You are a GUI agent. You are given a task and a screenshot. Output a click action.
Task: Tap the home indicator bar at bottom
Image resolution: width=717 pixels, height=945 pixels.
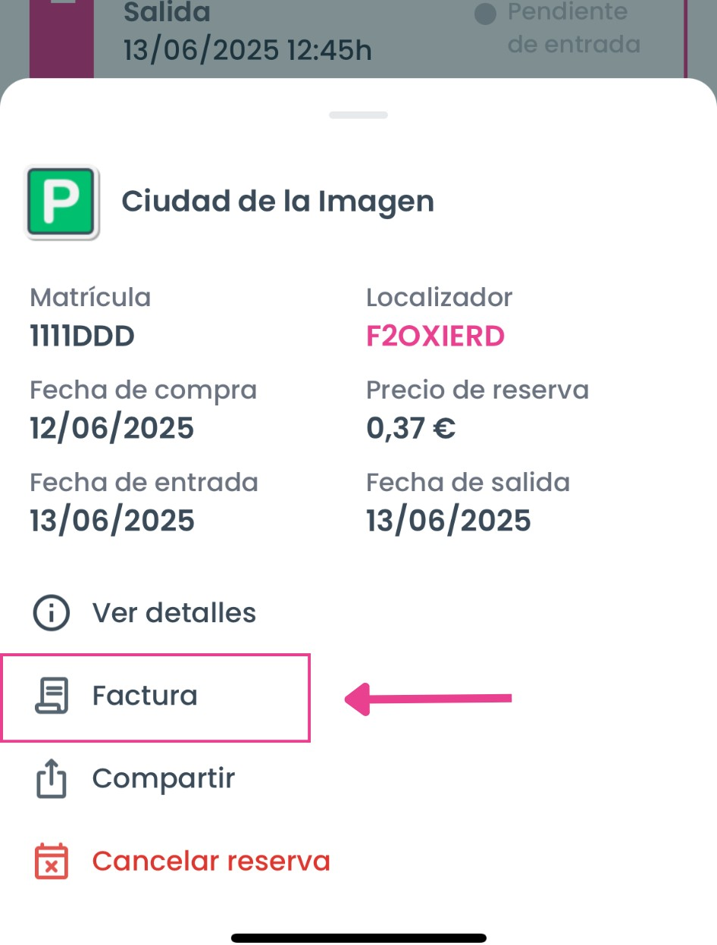click(358, 937)
